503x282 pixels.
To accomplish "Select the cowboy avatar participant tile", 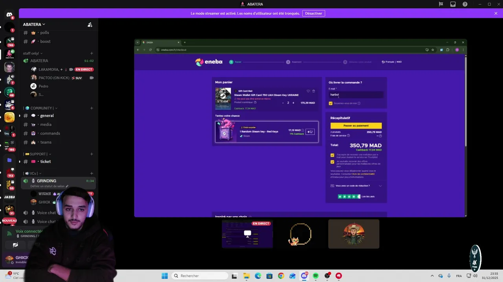I will point(354,234).
